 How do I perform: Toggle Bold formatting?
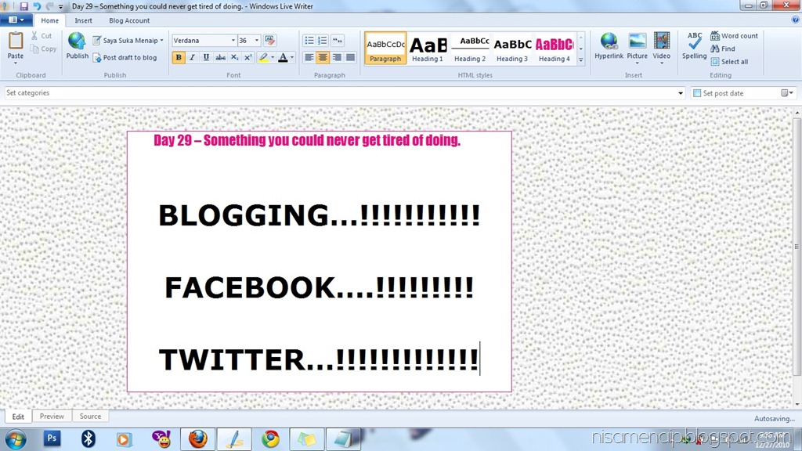pyautogui.click(x=179, y=58)
